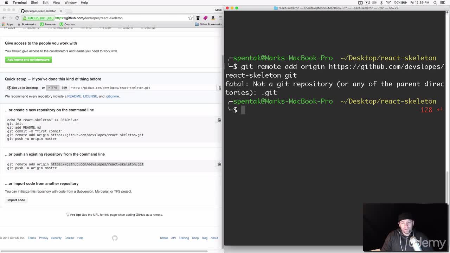450x253 pixels.
Task: Reload the GitHub page
Action: coord(17,18)
